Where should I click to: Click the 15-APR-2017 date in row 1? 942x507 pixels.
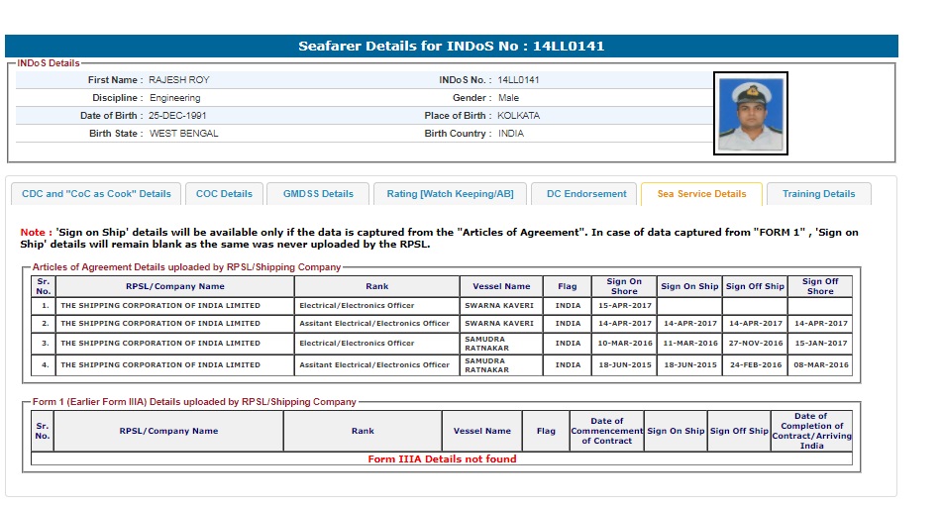click(x=623, y=306)
